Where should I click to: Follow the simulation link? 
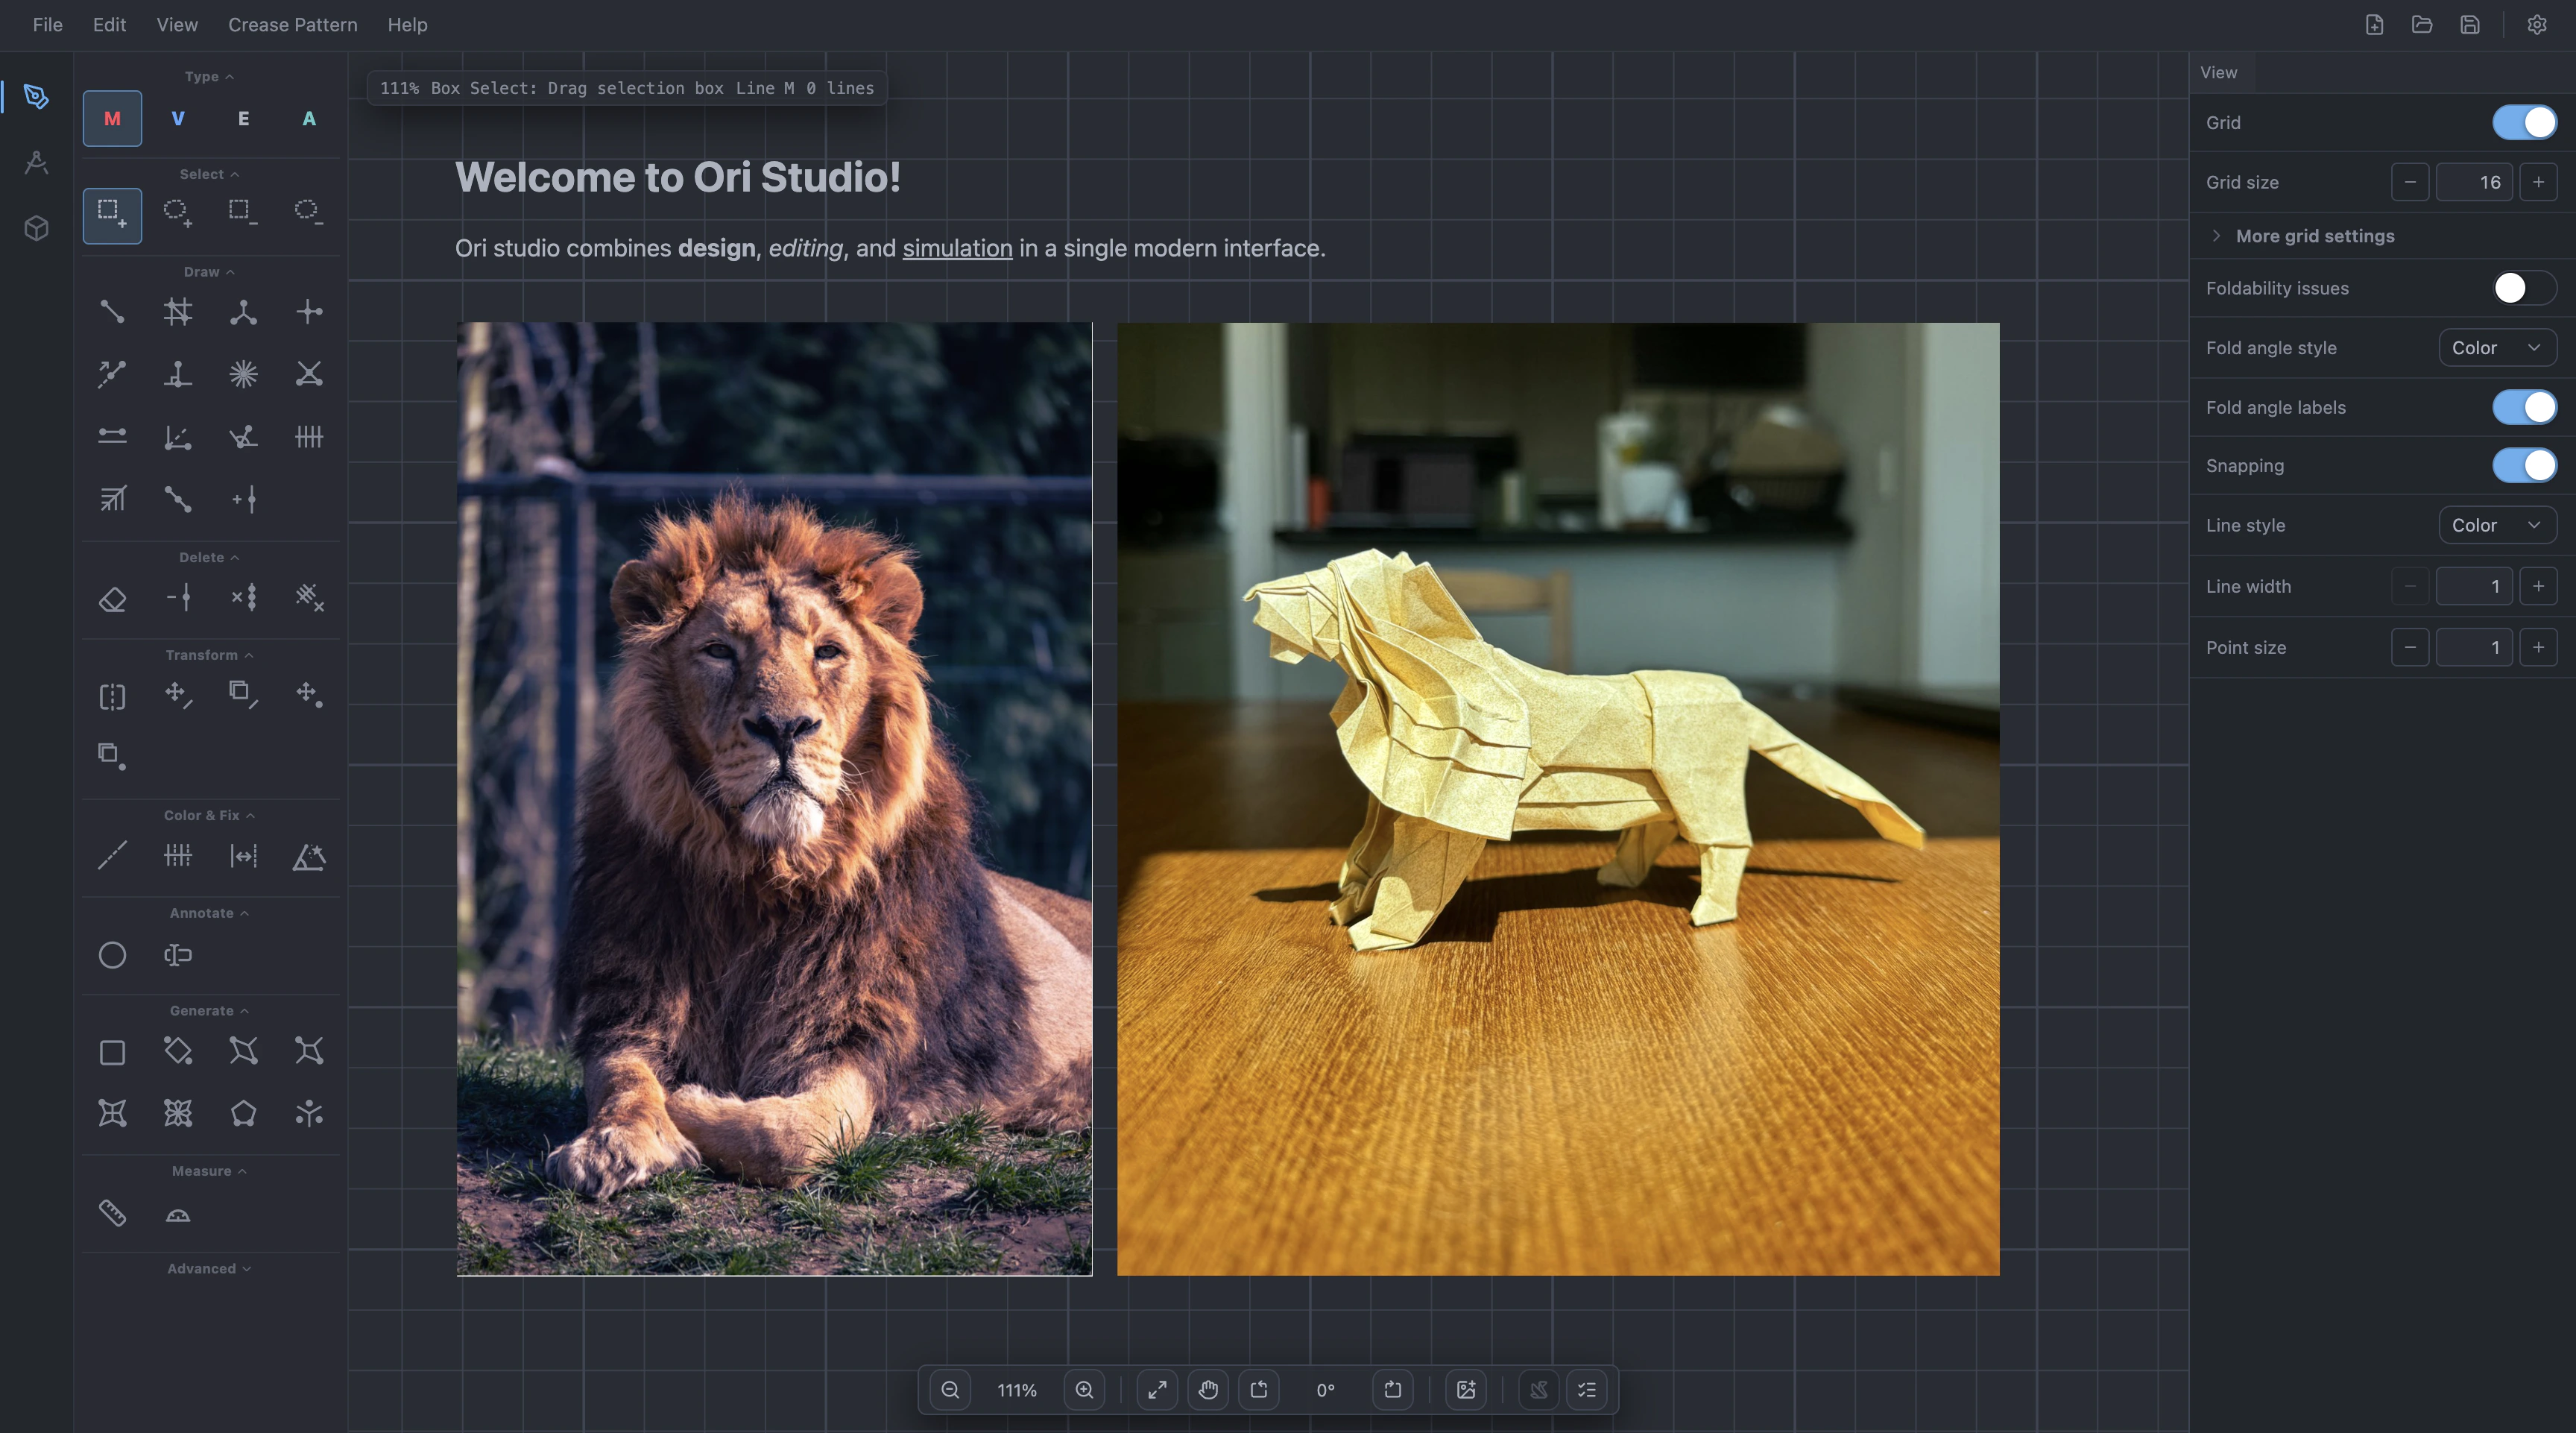(x=957, y=248)
